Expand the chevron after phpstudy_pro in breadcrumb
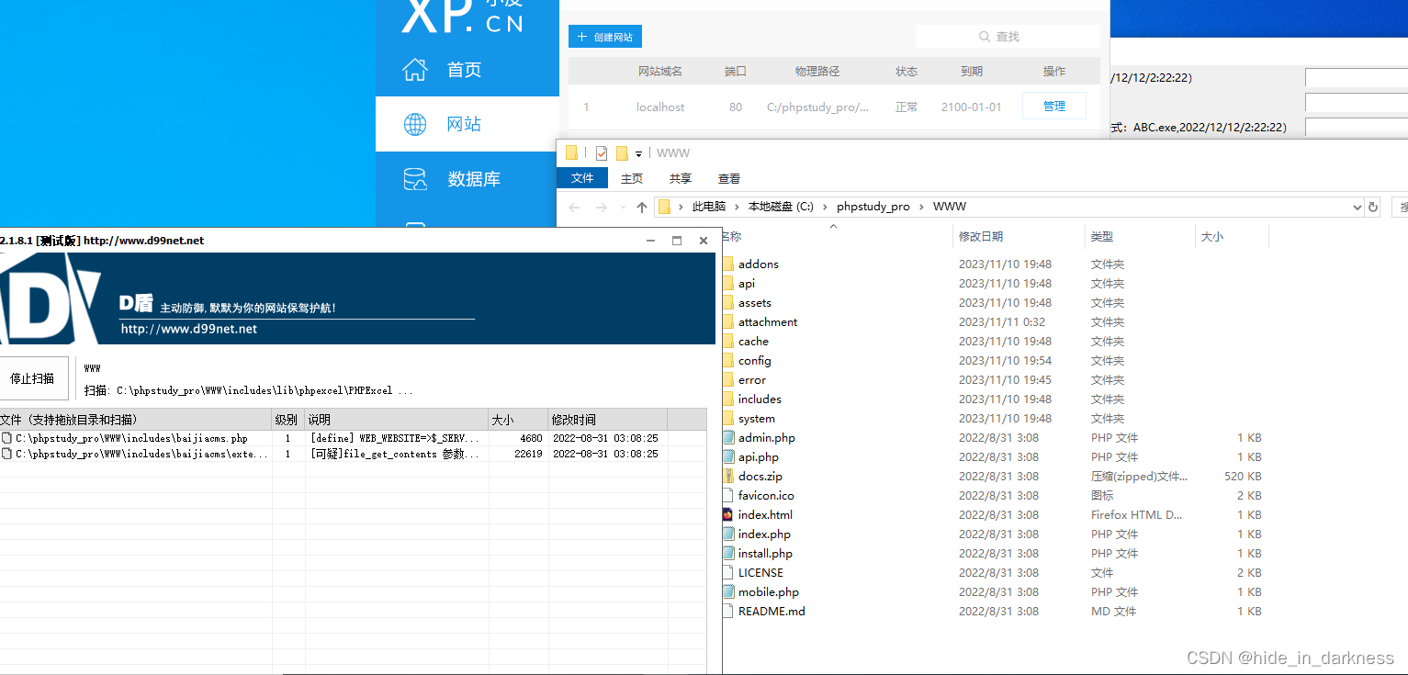Viewport: 1408px width, 675px height. [x=921, y=207]
